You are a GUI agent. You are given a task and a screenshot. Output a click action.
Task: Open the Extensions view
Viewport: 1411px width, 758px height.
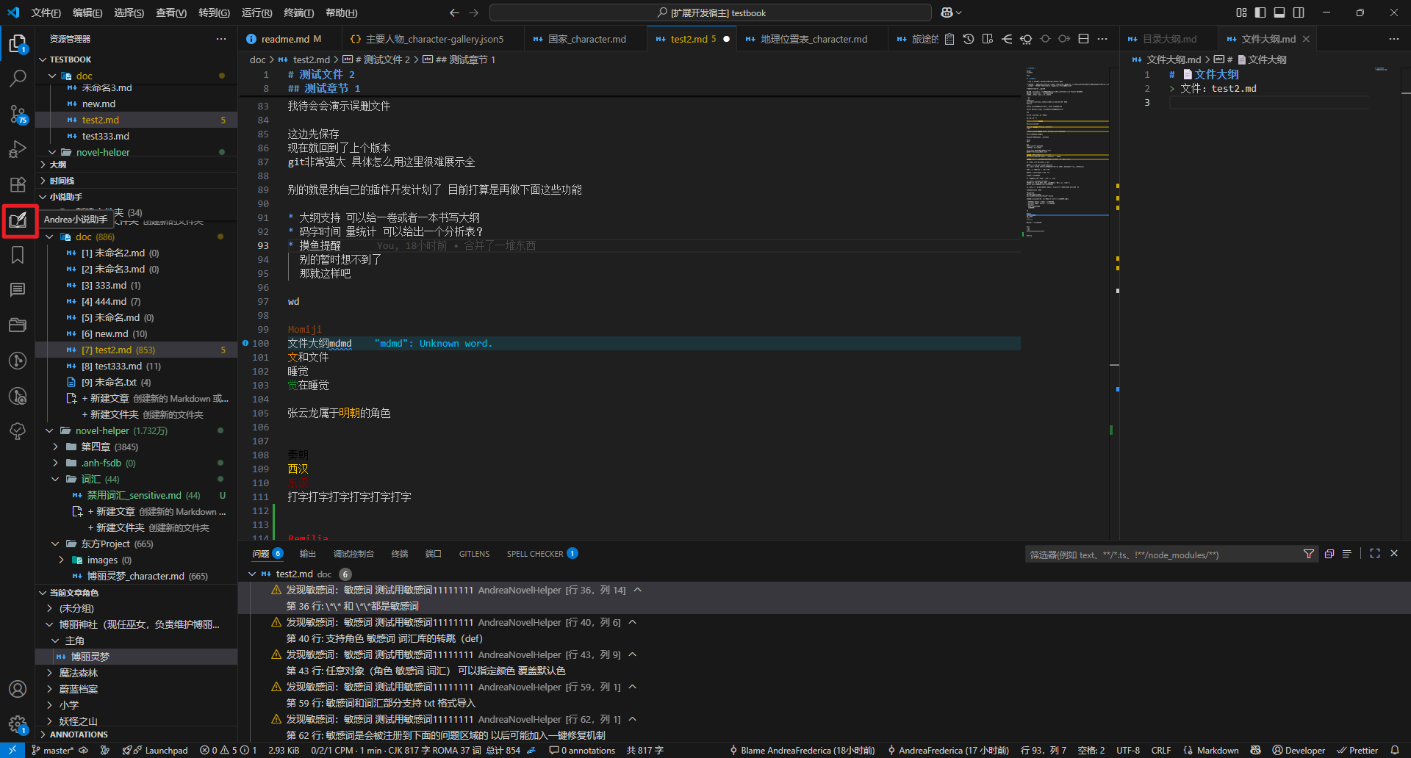[18, 185]
